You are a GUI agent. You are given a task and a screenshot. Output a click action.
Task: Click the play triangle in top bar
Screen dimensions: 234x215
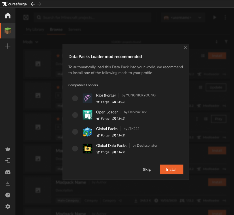pyautogui.click(x=215, y=18)
